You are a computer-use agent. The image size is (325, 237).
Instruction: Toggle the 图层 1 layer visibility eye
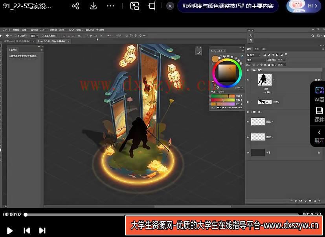(x=248, y=137)
